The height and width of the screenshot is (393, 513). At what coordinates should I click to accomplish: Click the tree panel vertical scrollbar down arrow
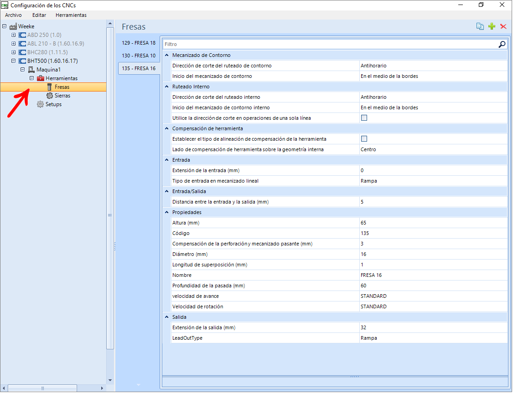pos(110,380)
